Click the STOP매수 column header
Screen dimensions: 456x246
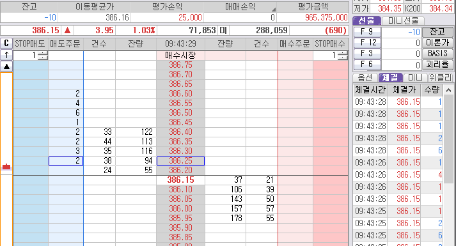[331, 44]
